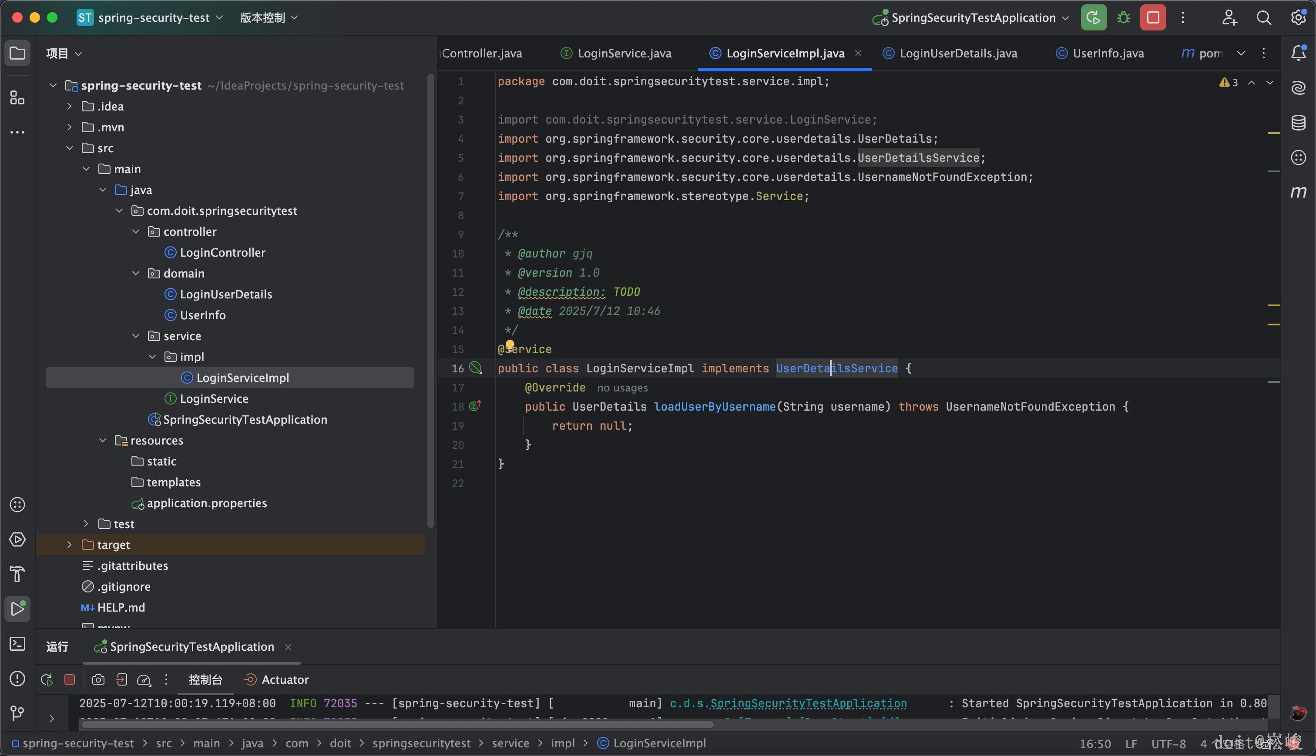Image resolution: width=1316 pixels, height=756 pixels.
Task: Click the Debug bug icon in toolbar
Action: [x=1123, y=18]
